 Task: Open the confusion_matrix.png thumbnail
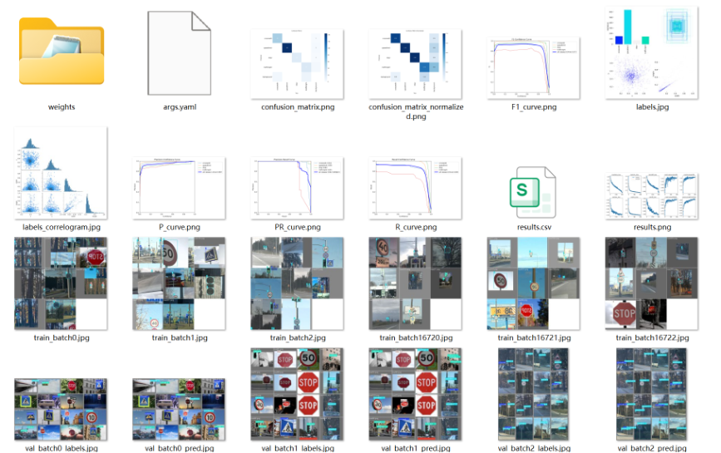(297, 64)
